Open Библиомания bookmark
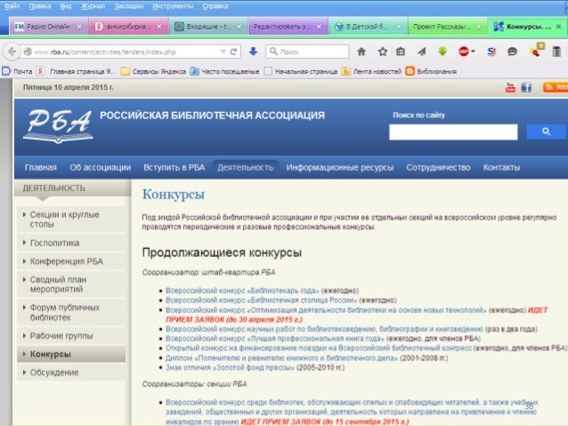 tap(431, 71)
